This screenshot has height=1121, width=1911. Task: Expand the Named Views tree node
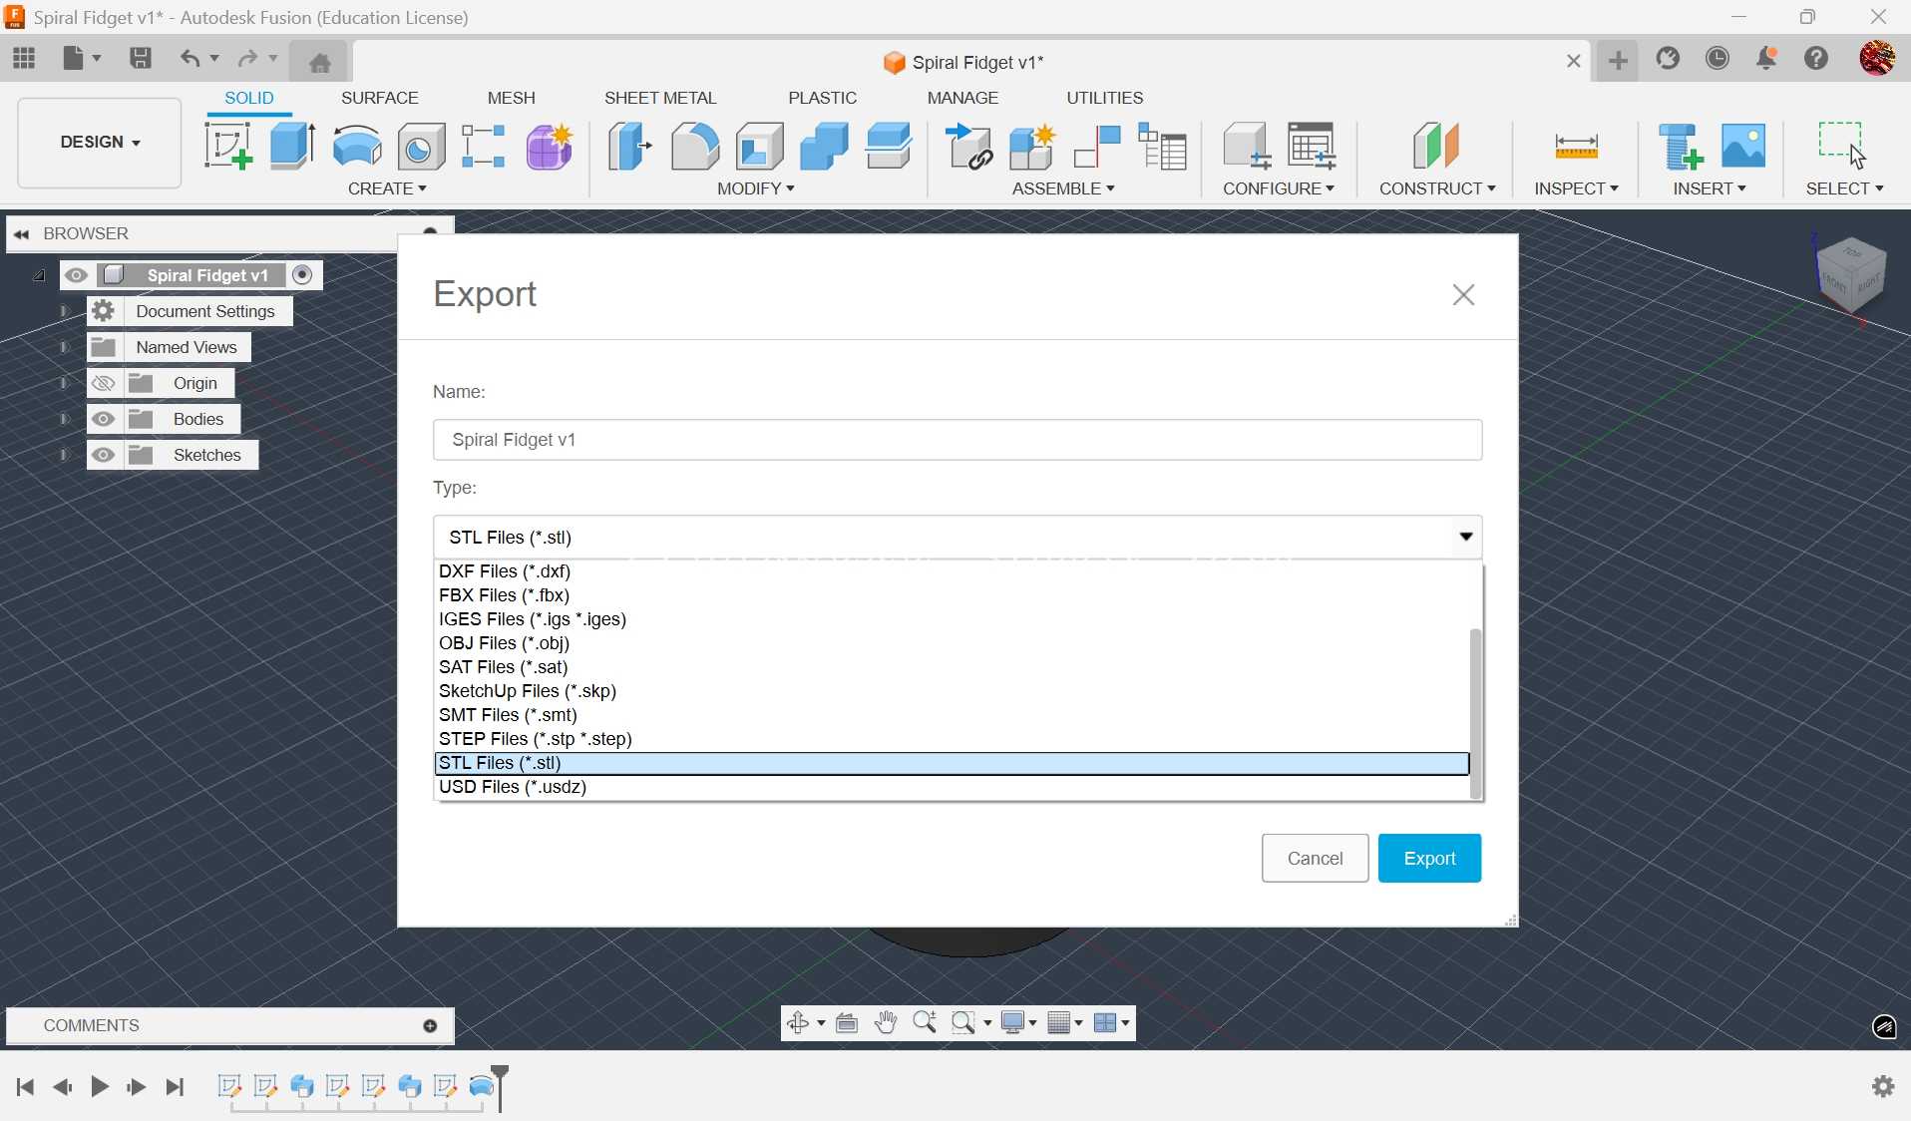pyautogui.click(x=63, y=347)
